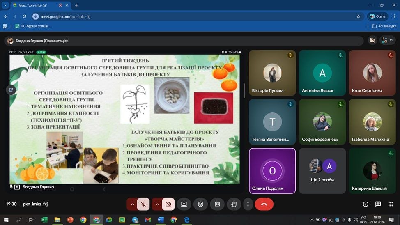Open participants list showing 11 people

(387, 40)
